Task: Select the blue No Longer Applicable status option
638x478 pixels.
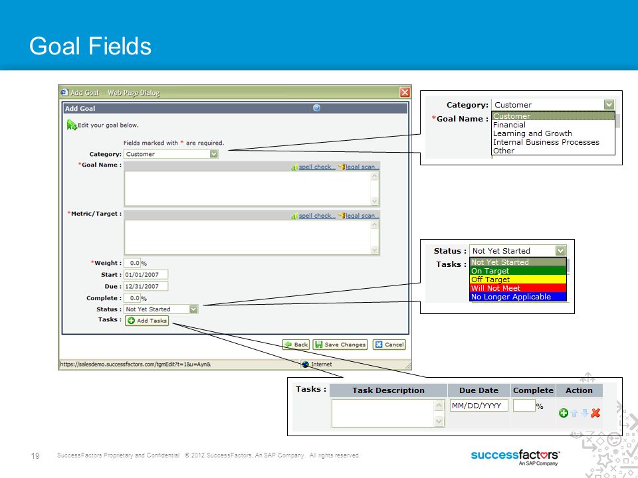Action: (x=518, y=297)
